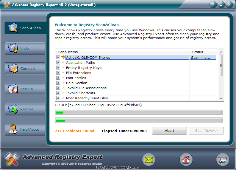Switch to the Compact section

[x=25, y=69]
